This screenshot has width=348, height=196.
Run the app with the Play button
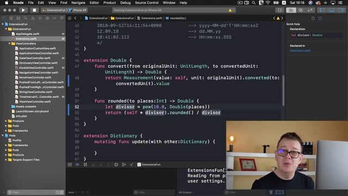click(23, 10)
